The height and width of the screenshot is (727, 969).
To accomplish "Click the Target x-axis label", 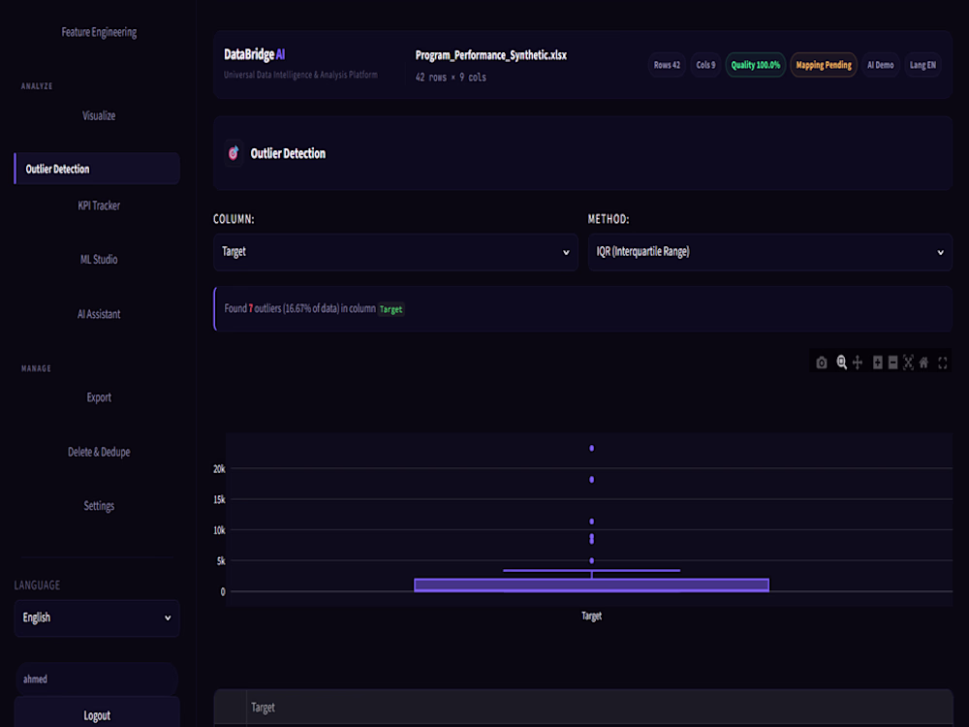I will (591, 616).
